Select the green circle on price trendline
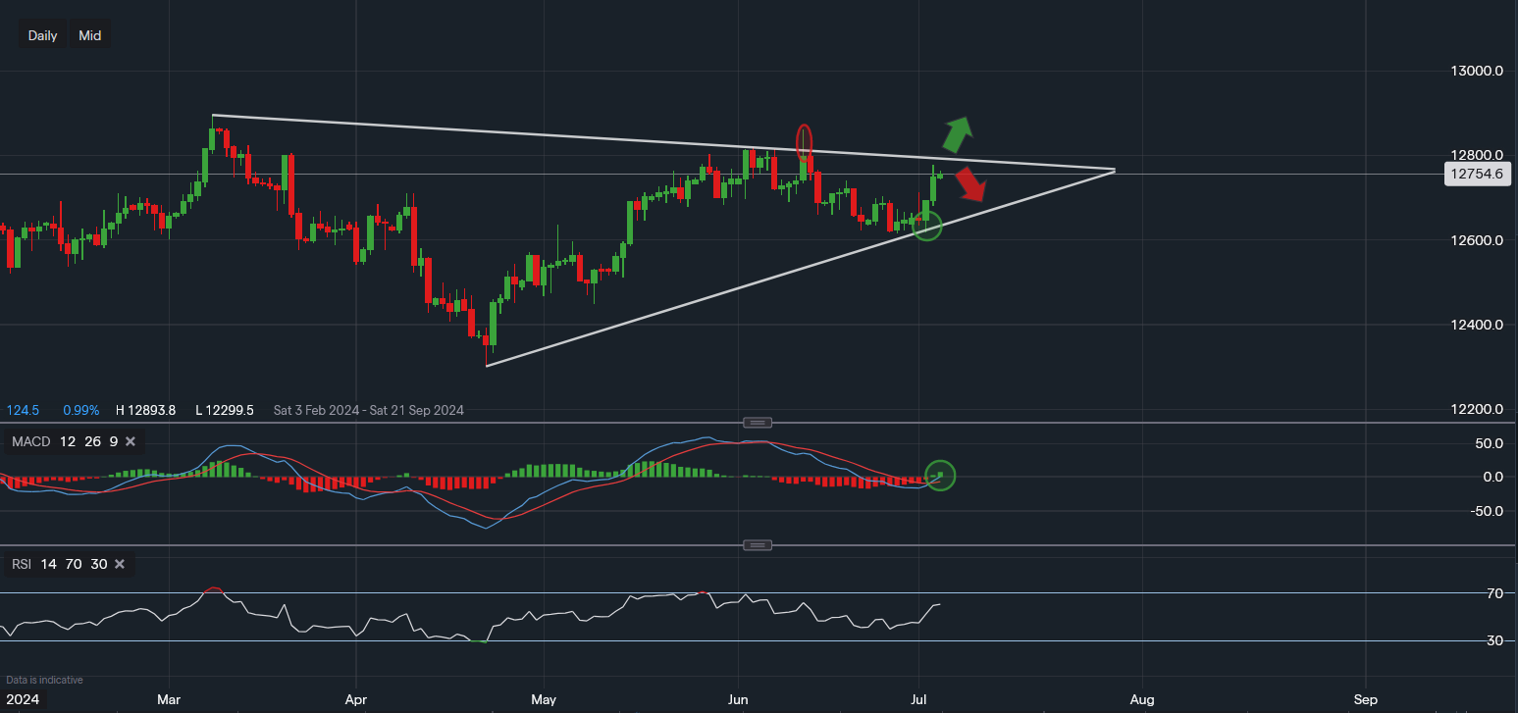1518x713 pixels. point(927,226)
